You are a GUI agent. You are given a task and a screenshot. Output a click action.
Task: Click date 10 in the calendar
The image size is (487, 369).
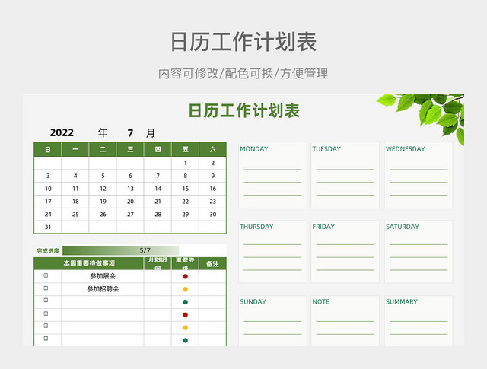(x=48, y=189)
